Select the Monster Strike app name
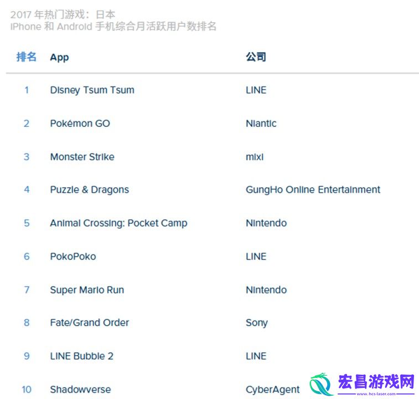Viewport: 419px width, 399px height. [x=82, y=156]
